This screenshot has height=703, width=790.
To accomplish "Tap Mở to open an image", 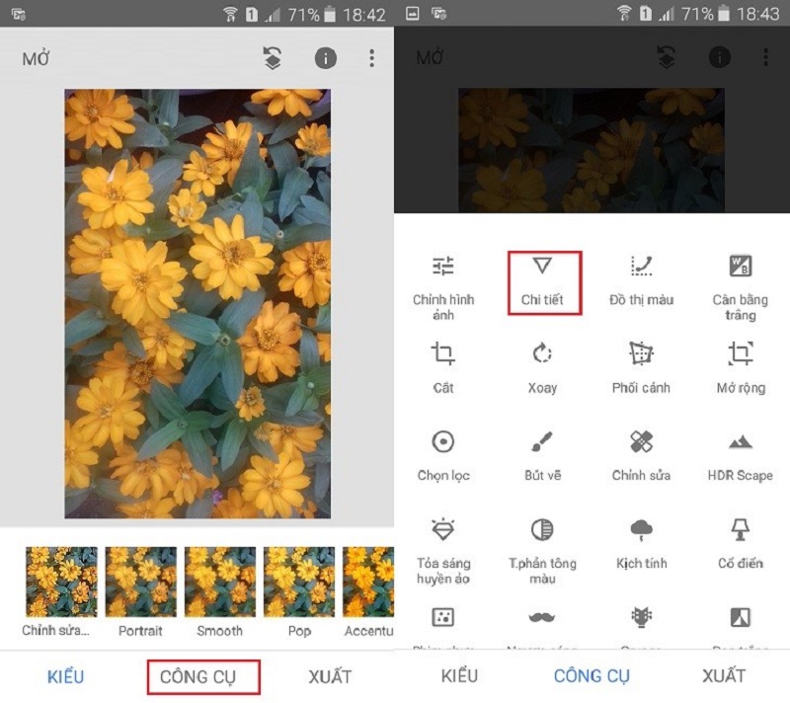I will (x=34, y=57).
